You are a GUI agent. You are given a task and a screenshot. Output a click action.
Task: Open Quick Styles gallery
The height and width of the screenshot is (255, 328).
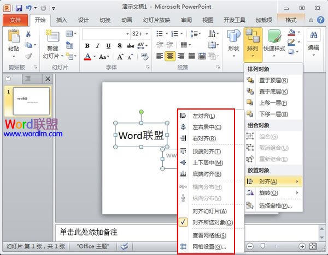tap(274, 44)
